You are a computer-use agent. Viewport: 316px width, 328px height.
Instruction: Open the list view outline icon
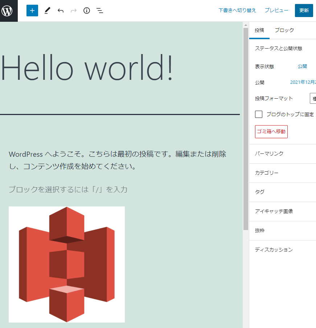[100, 11]
